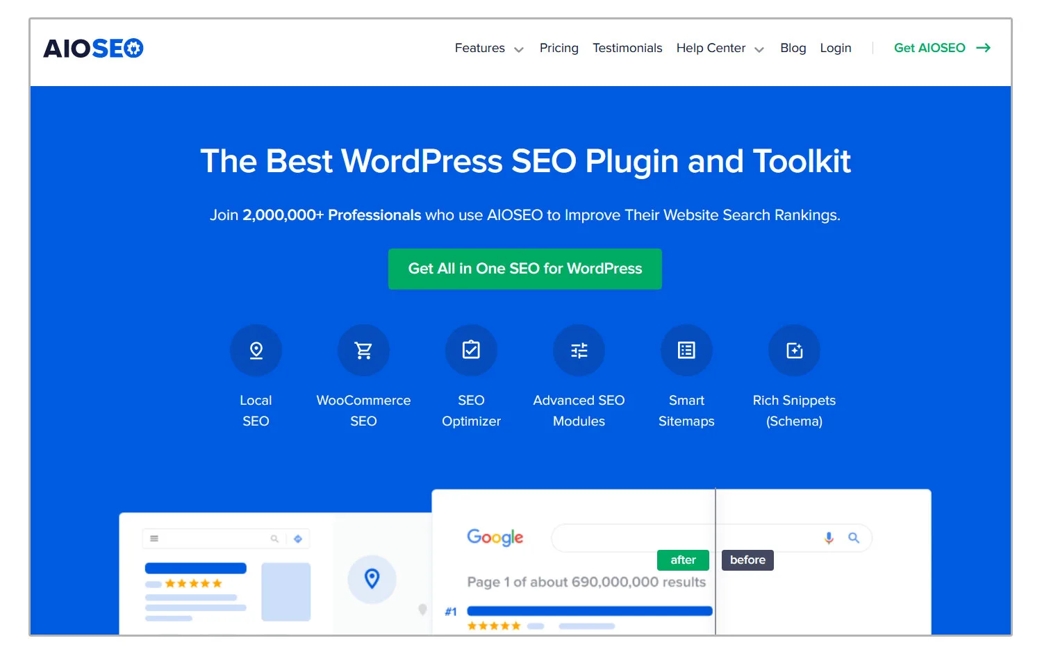Click the magnifier icon in Google search bar

[854, 538]
